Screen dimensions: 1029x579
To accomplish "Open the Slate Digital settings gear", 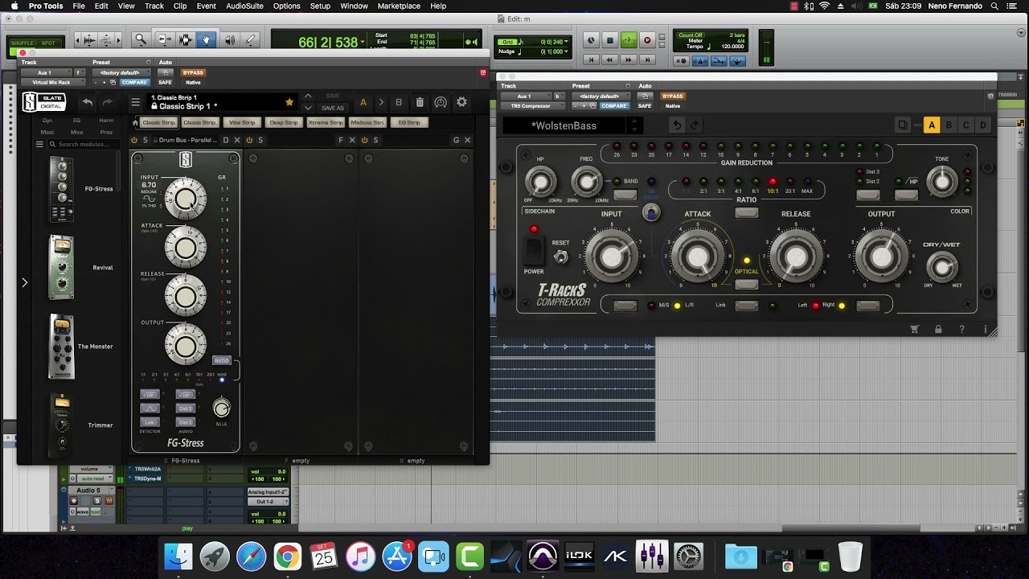I will [x=461, y=102].
